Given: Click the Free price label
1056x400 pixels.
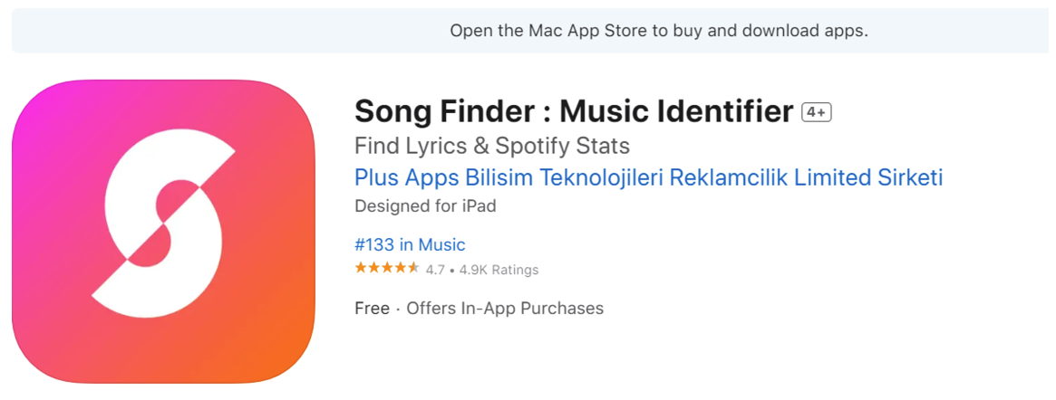Looking at the screenshot, I should point(372,309).
